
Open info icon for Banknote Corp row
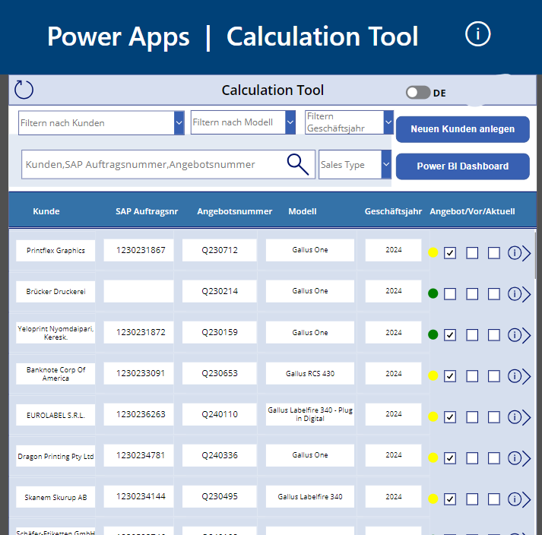514,375
